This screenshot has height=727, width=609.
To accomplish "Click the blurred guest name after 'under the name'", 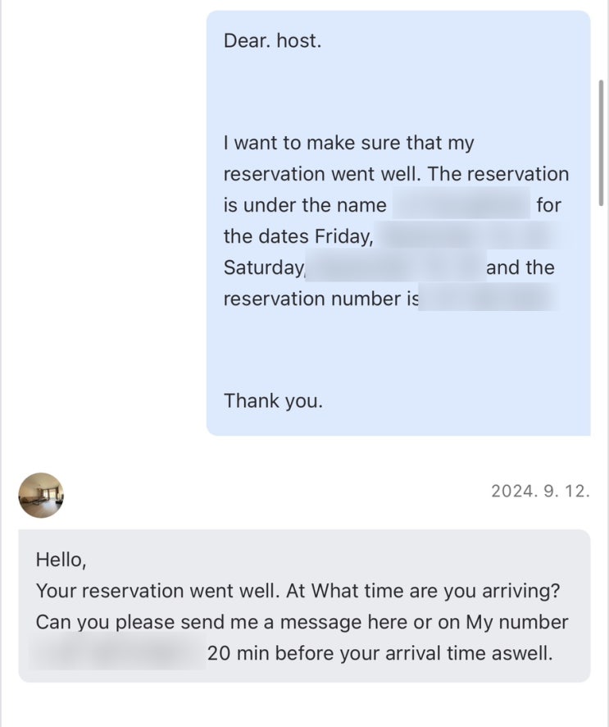I will point(461,204).
